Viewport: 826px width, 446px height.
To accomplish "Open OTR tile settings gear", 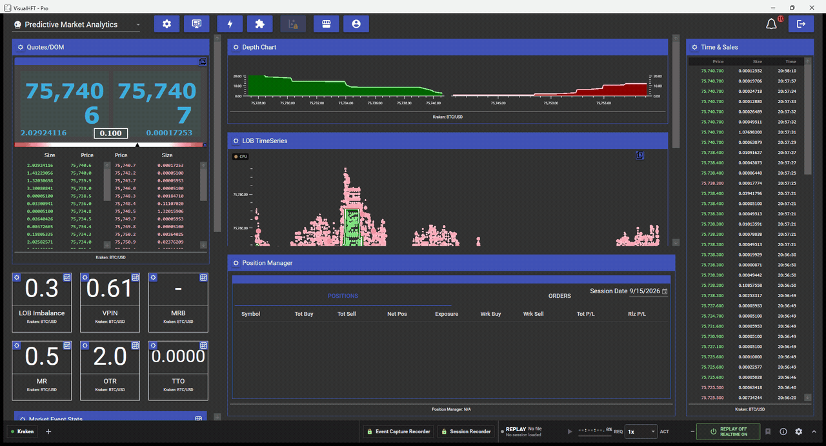I will tap(85, 345).
